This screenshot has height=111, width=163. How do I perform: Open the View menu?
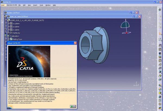[x=29, y=5]
